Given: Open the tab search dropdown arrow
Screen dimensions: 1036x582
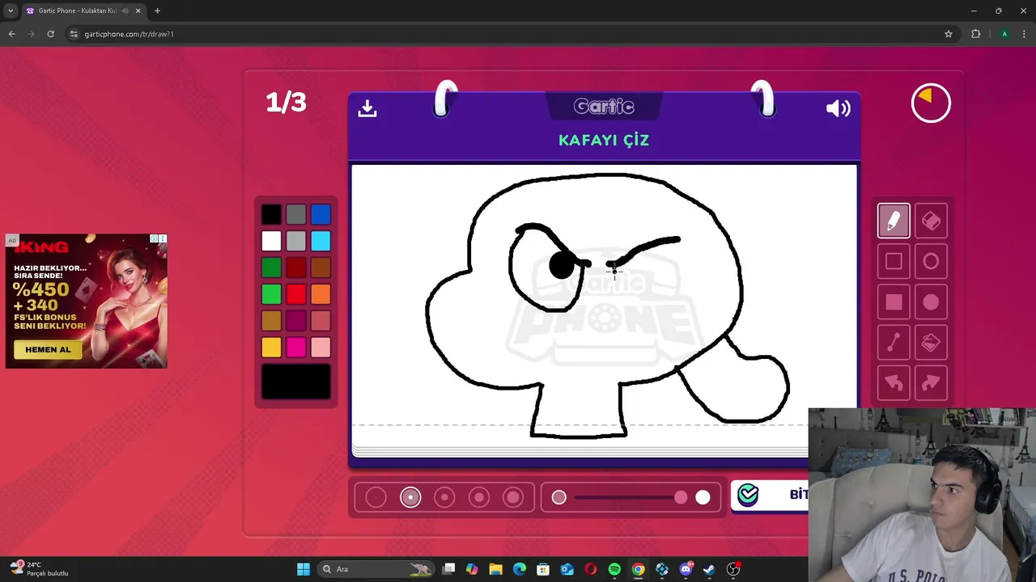Looking at the screenshot, I should coord(11,11).
